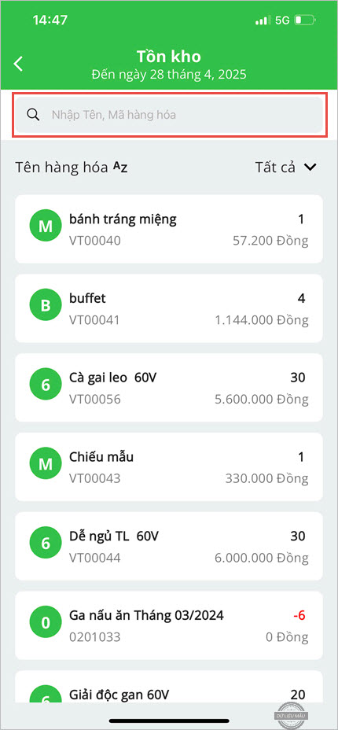338x730 pixels.
Task: Tap the red -6 quantity value
Action: click(299, 615)
